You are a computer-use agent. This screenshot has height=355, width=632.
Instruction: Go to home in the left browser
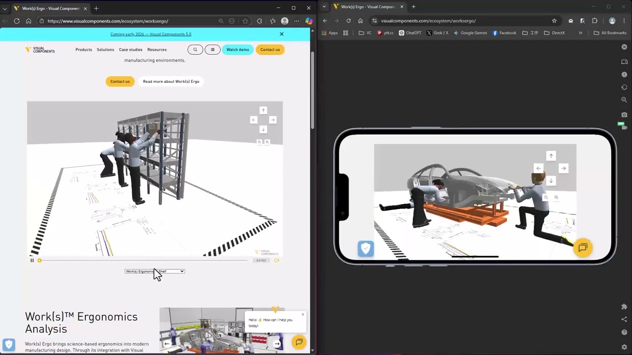(29, 21)
